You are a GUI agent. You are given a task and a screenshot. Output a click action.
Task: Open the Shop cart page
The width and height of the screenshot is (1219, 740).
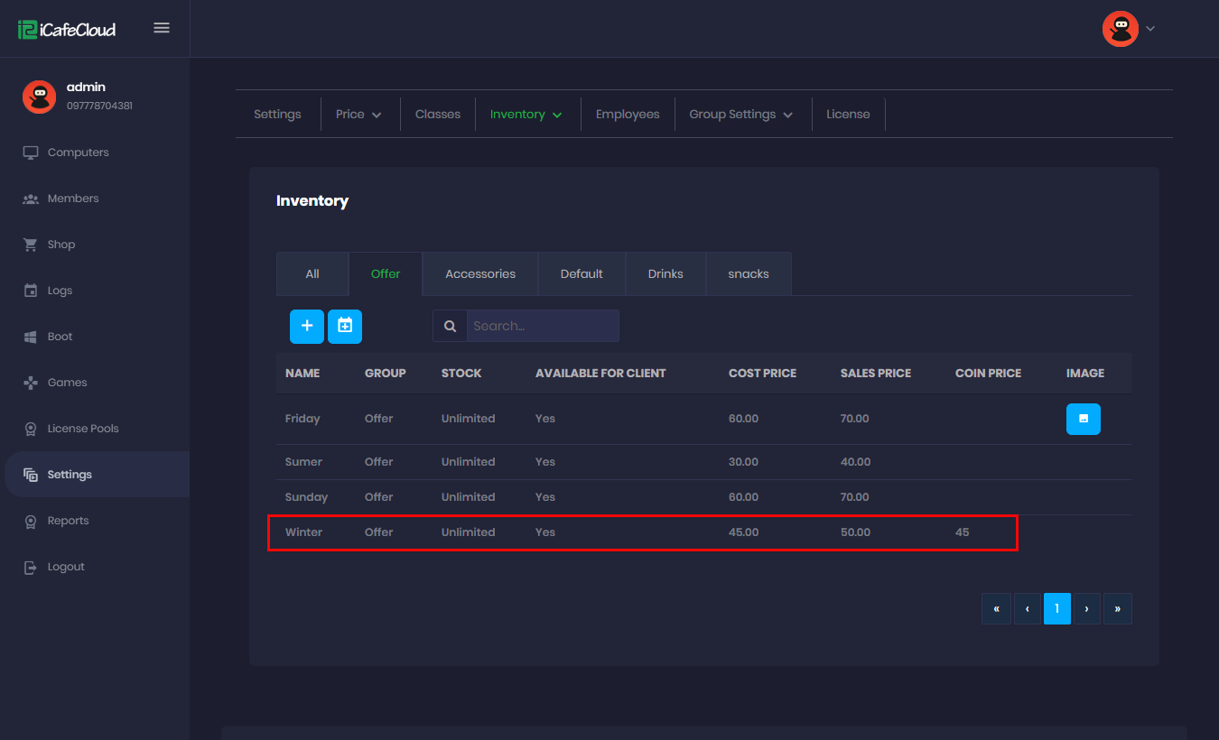click(60, 245)
